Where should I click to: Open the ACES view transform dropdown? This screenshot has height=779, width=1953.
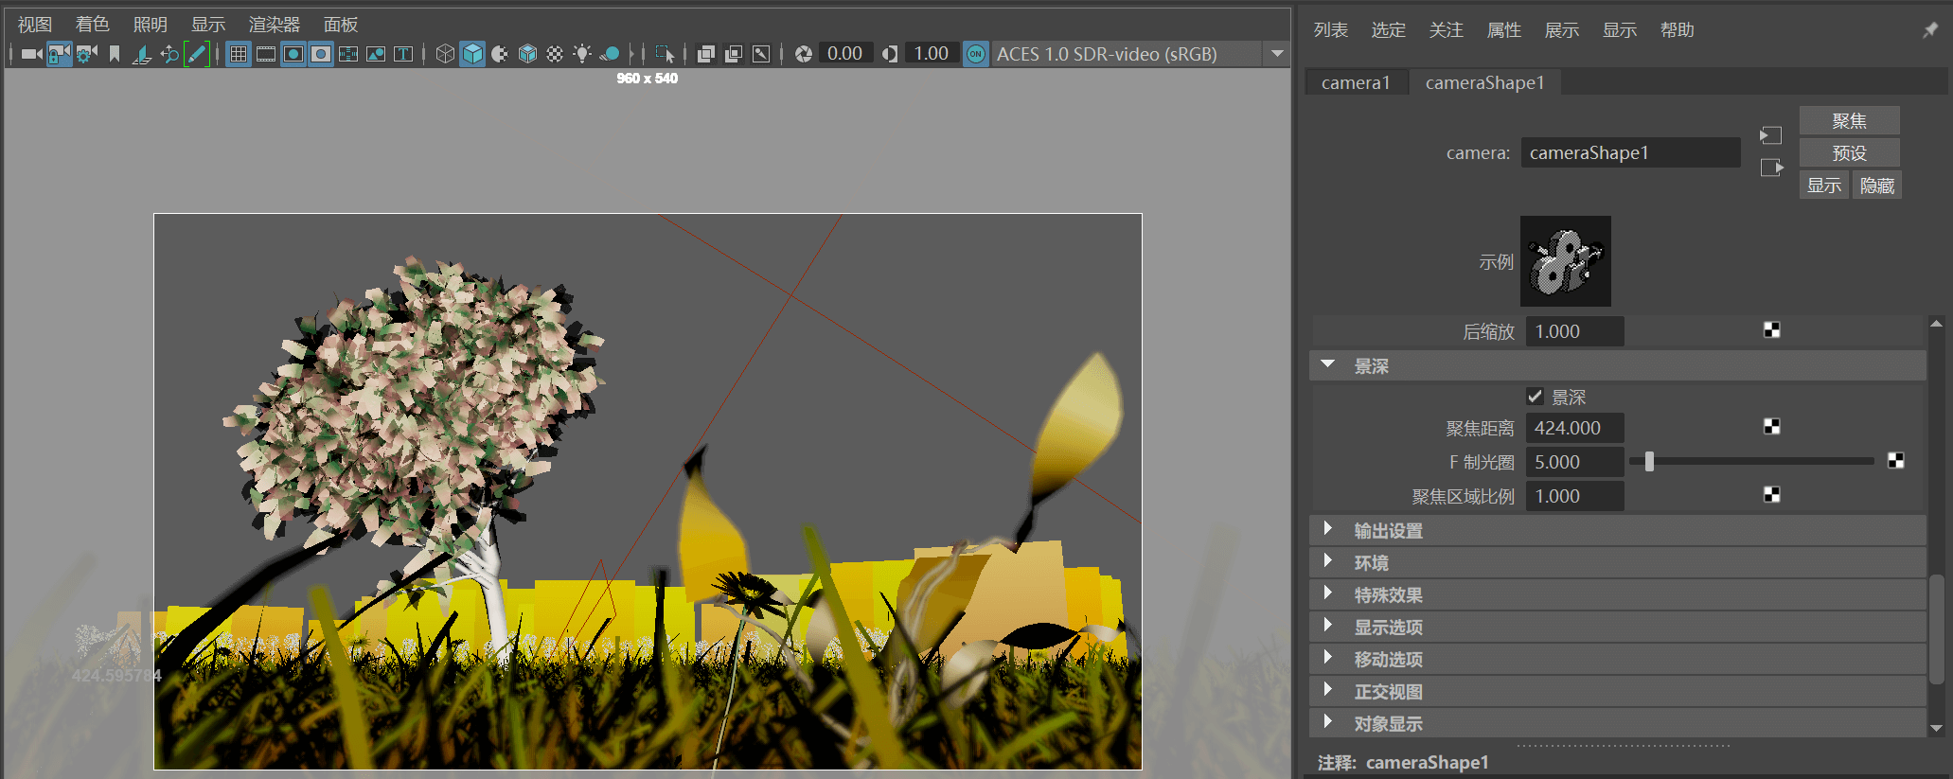coord(1277,54)
